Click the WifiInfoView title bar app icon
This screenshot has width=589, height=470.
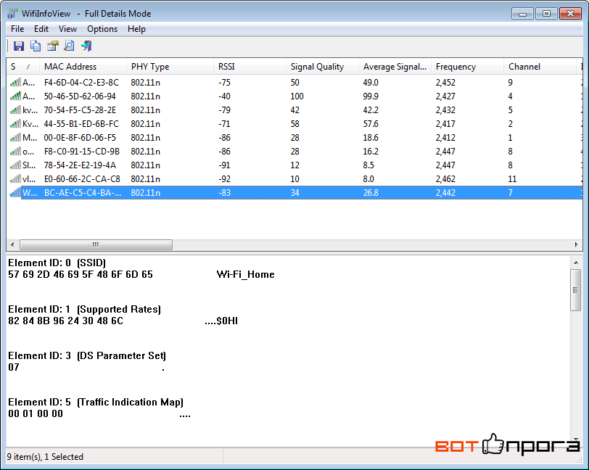tap(12, 14)
